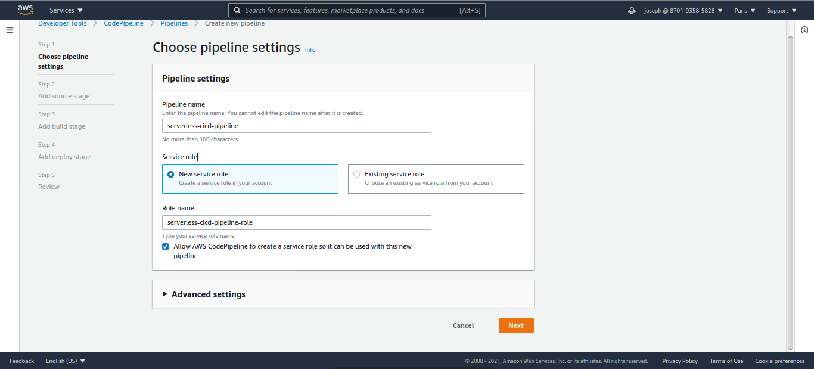Open the Paris region dropdown
Viewport: 814px width, 369px height.
coord(745,11)
